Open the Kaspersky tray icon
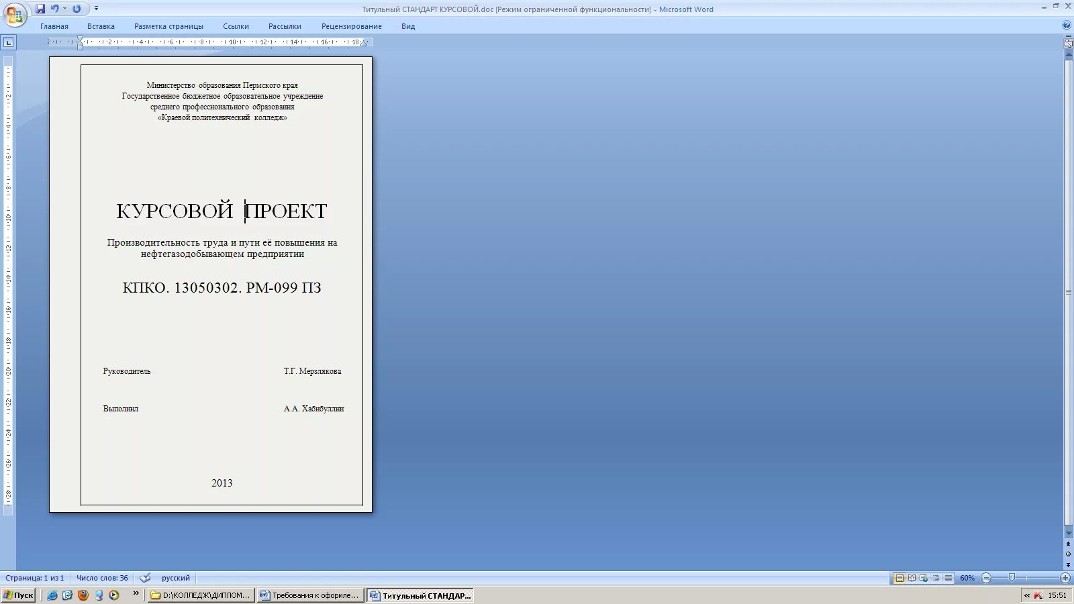Screen dimensions: 1074x604 pos(1038,595)
